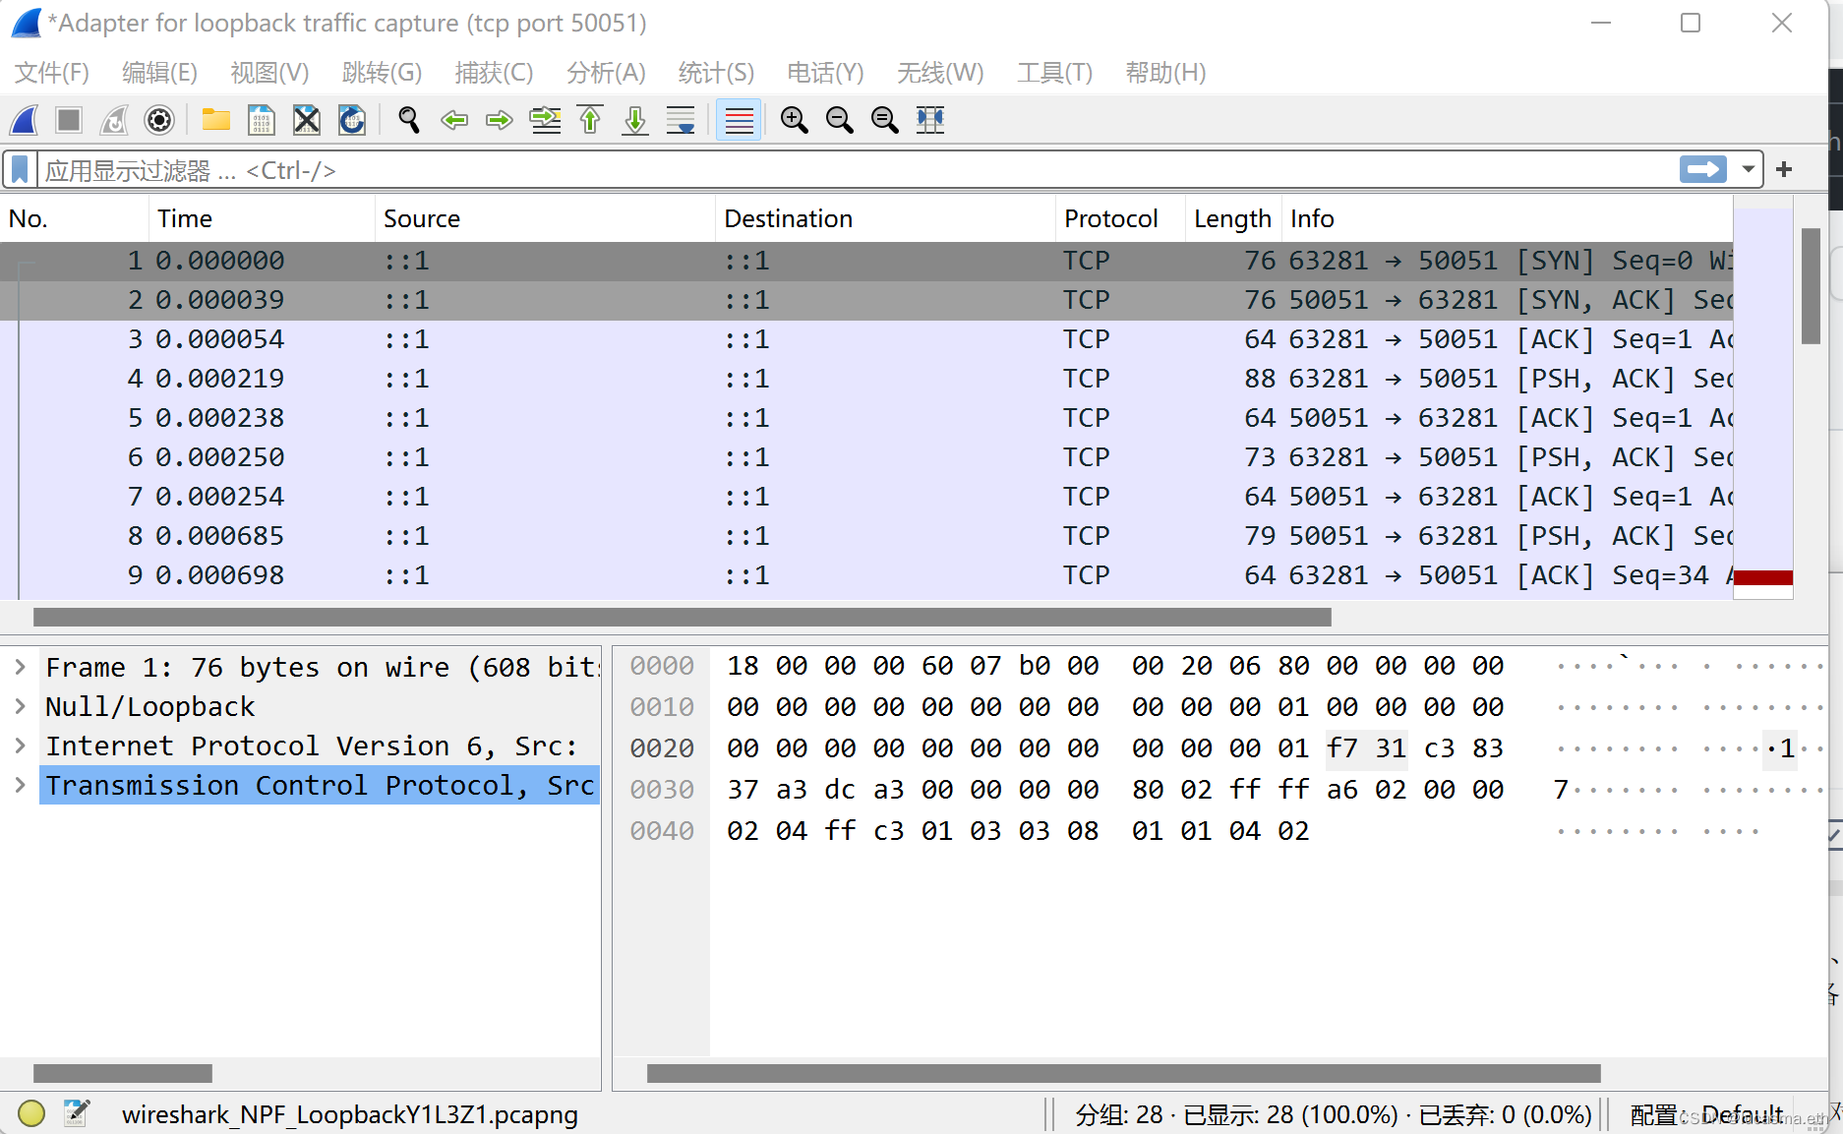Image resolution: width=1843 pixels, height=1134 pixels.
Task: Click the packet details horizontal scrollbar
Action: coord(122,1073)
